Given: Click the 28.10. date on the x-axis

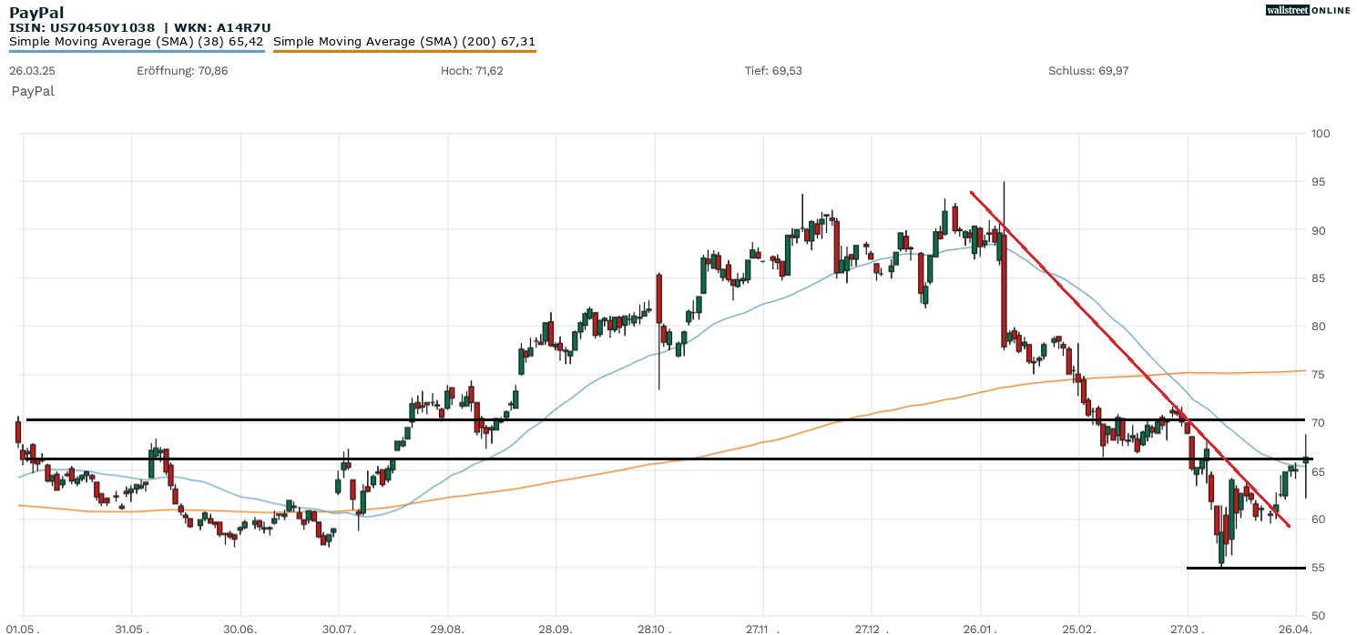Looking at the screenshot, I should (x=654, y=628).
